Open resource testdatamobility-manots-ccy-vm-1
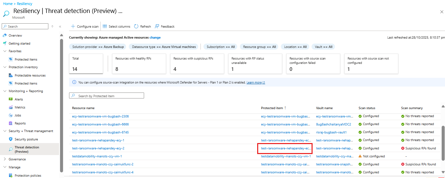Image resolution: width=445 pixels, height=178 pixels. pyautogui.click(x=97, y=156)
